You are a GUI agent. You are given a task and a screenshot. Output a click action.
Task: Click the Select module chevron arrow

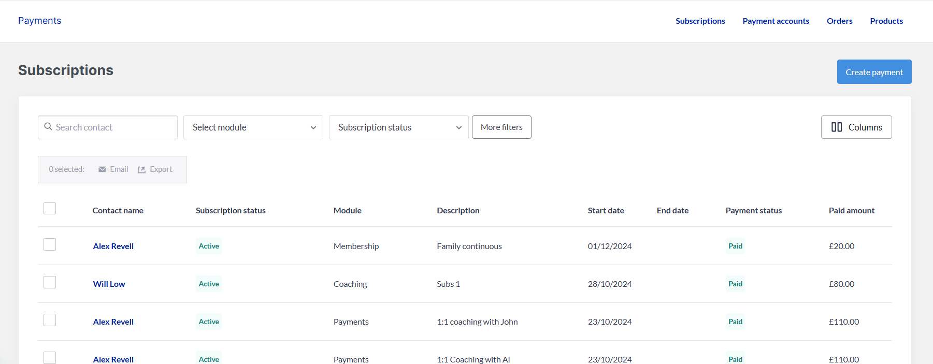tap(313, 128)
